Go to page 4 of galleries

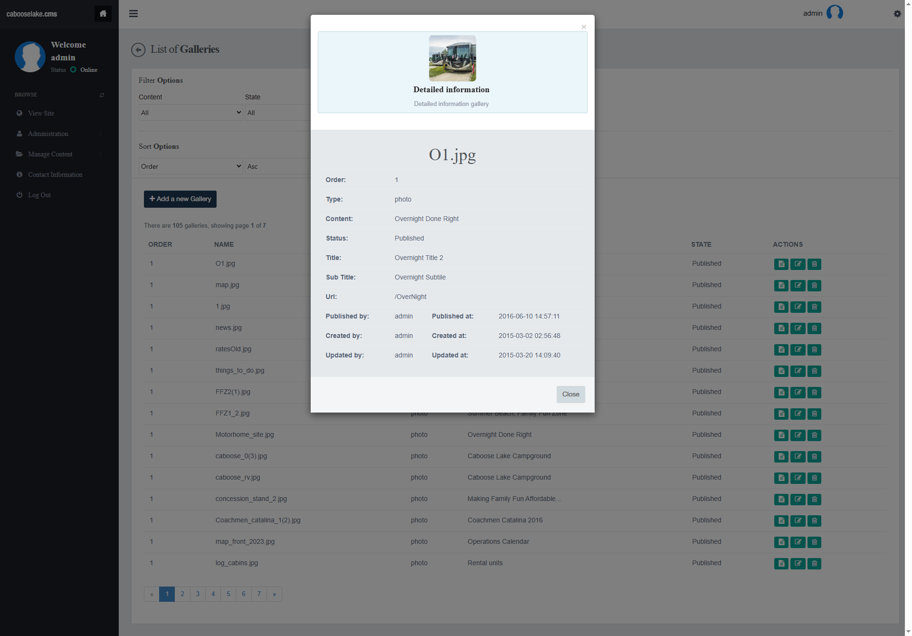213,594
